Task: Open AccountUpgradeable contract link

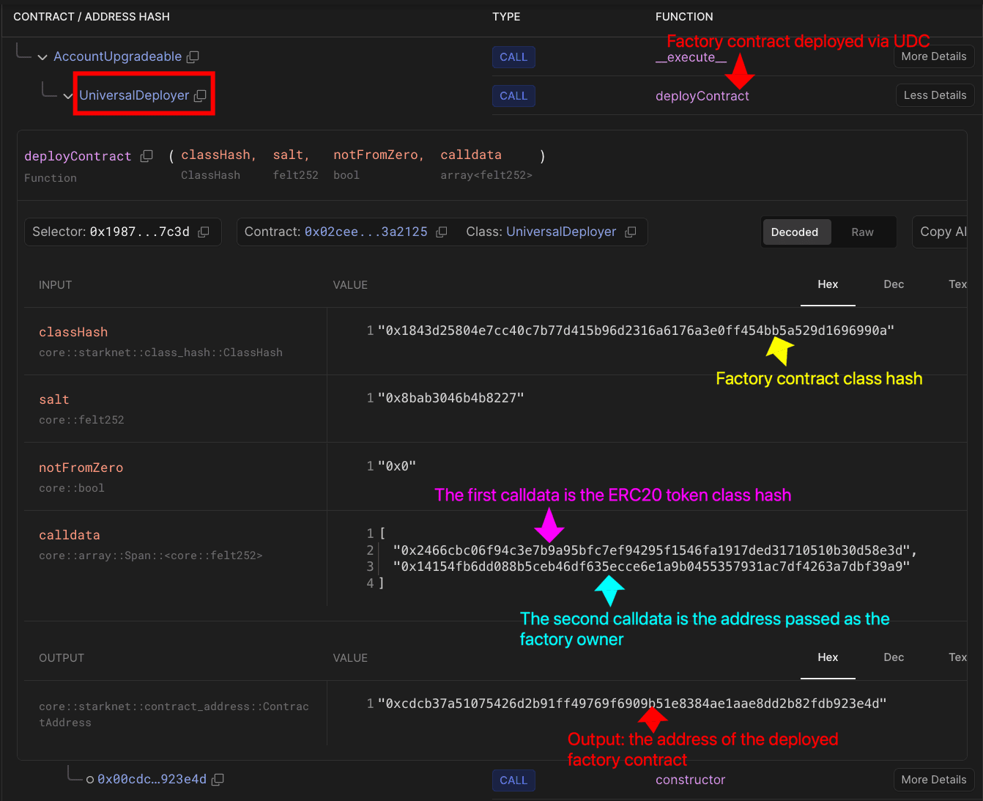Action: tap(117, 56)
